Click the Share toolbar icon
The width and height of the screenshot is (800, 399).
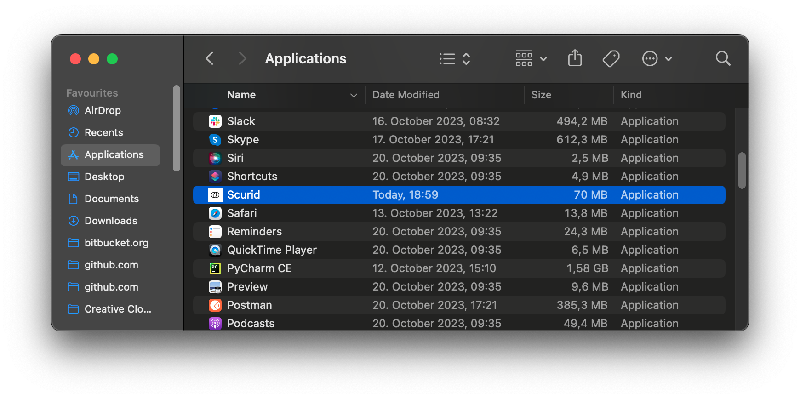[575, 58]
